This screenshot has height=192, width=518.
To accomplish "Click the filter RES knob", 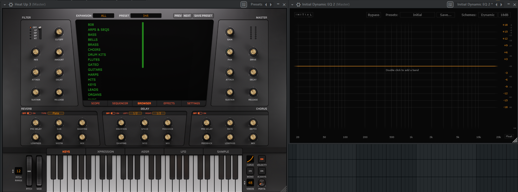I will click(36, 52).
